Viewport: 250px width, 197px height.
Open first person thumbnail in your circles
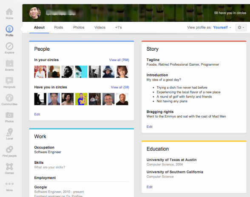point(40,72)
